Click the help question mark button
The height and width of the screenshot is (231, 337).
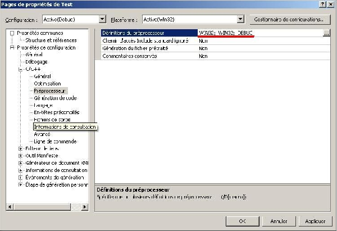pyautogui.click(x=322, y=4)
